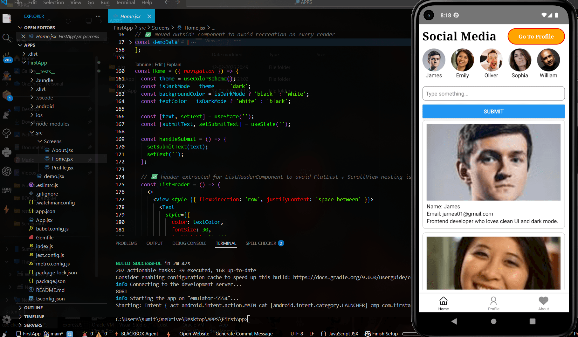Expand the Outline section
The image size is (578, 337).
point(33,307)
